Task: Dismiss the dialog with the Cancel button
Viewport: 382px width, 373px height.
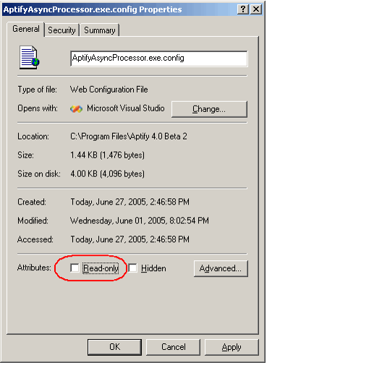Action: (x=173, y=347)
